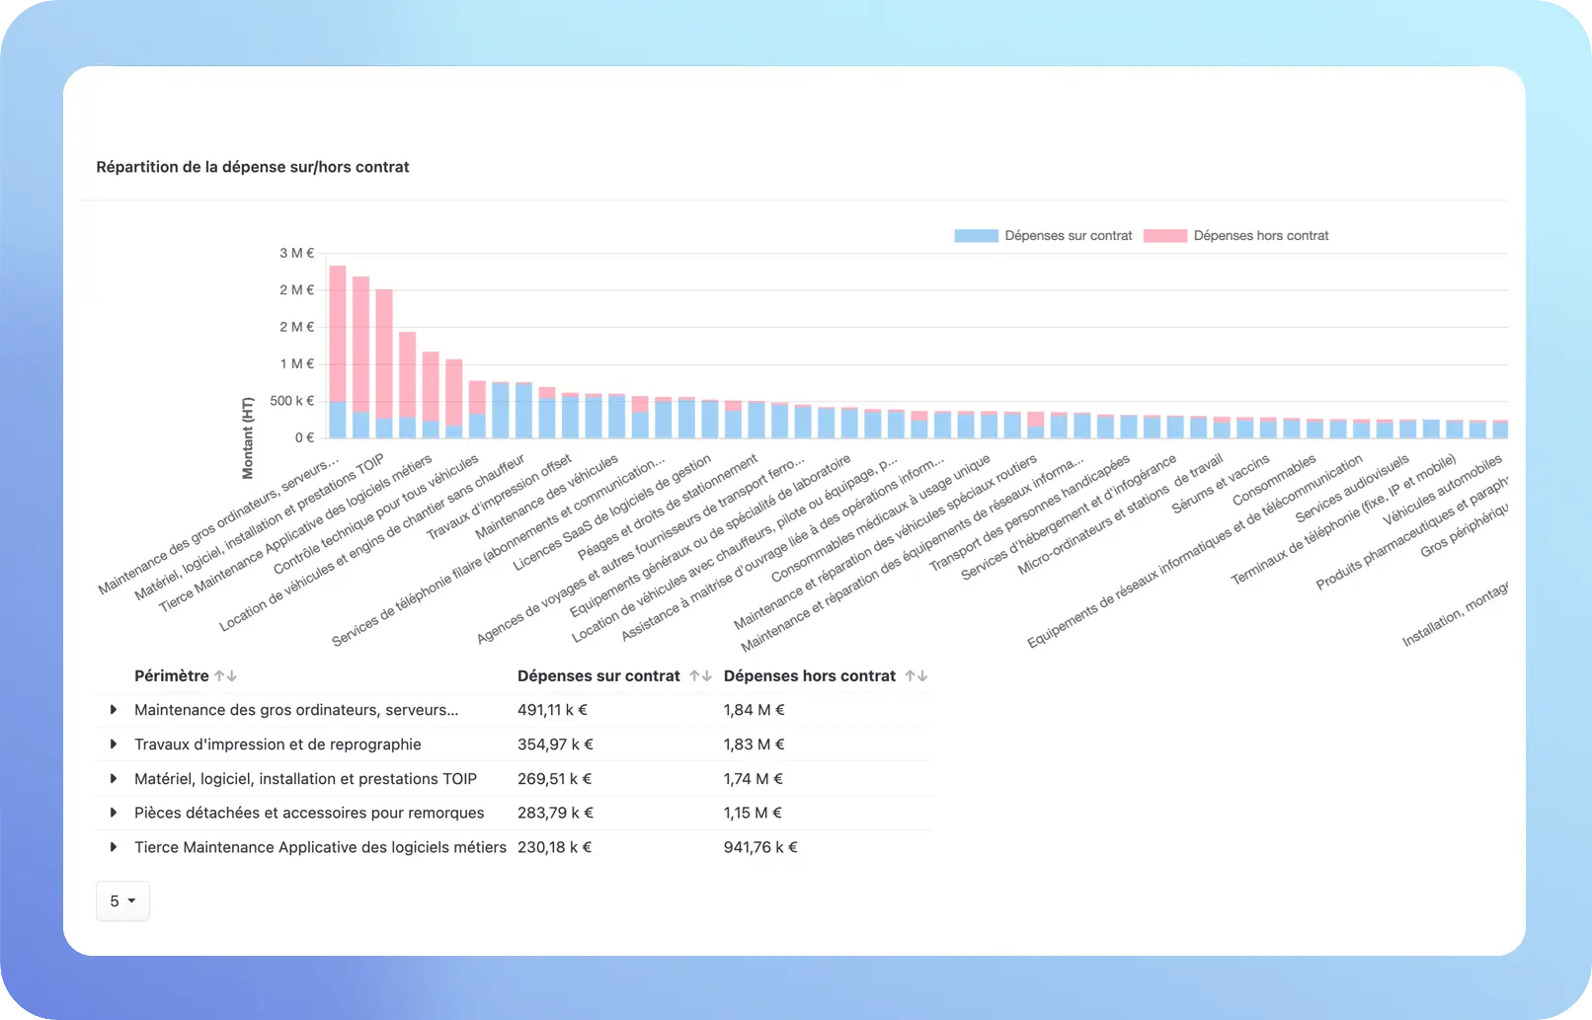Select the Travaux d'impression et de reprographie row name

(x=278, y=745)
